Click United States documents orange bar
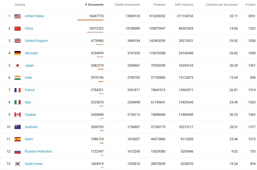This screenshot has height=170, width=257. coord(90,20)
